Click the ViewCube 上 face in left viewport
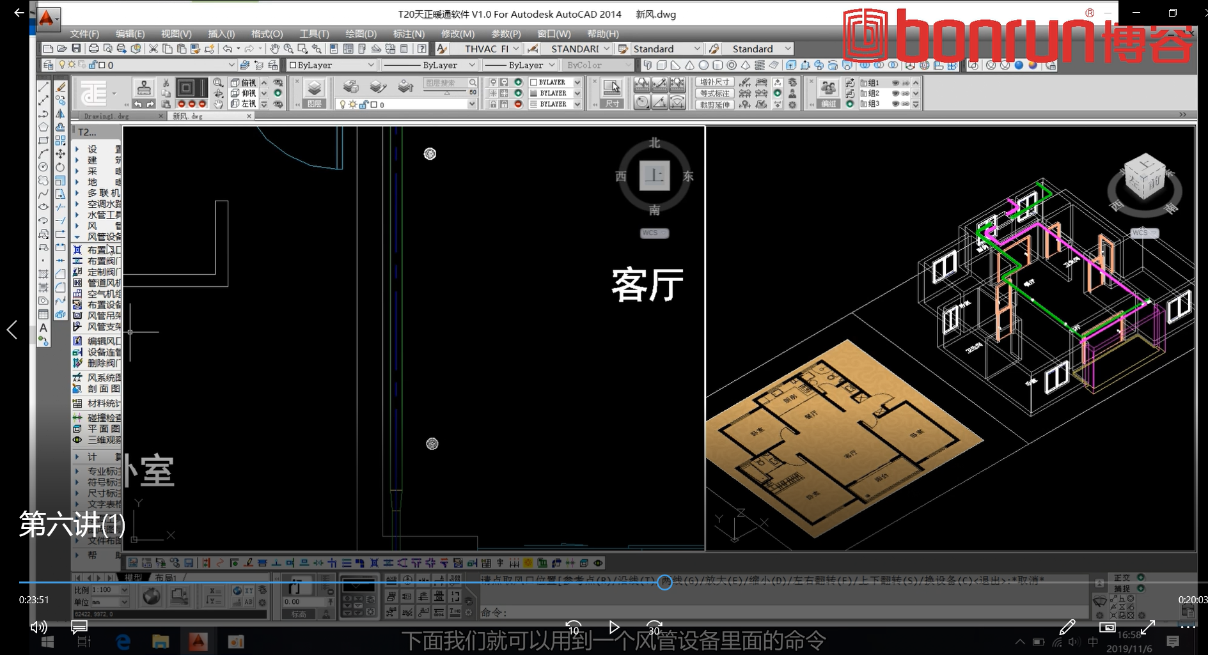Viewport: 1208px width, 655px height. [x=654, y=175]
